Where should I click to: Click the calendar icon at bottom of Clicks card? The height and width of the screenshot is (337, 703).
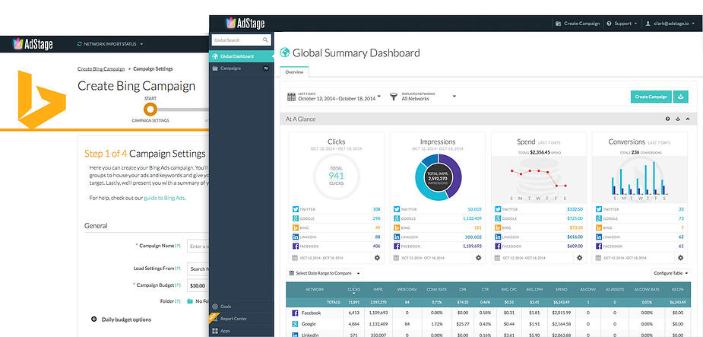[295, 258]
